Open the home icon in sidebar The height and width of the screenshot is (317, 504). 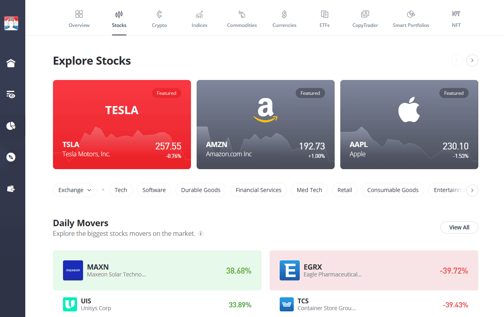coord(11,63)
